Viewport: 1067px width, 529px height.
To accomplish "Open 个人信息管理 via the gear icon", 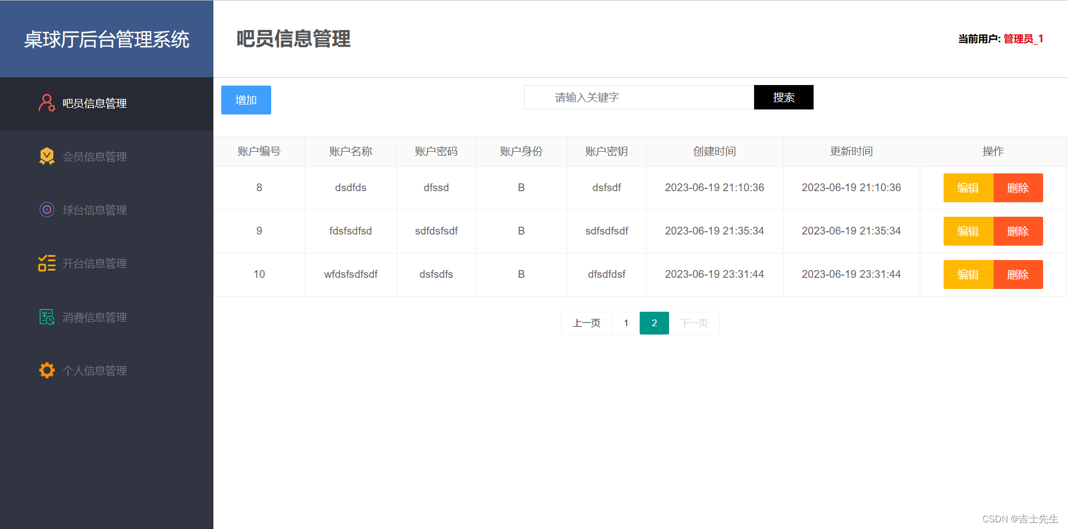I will pyautogui.click(x=47, y=370).
